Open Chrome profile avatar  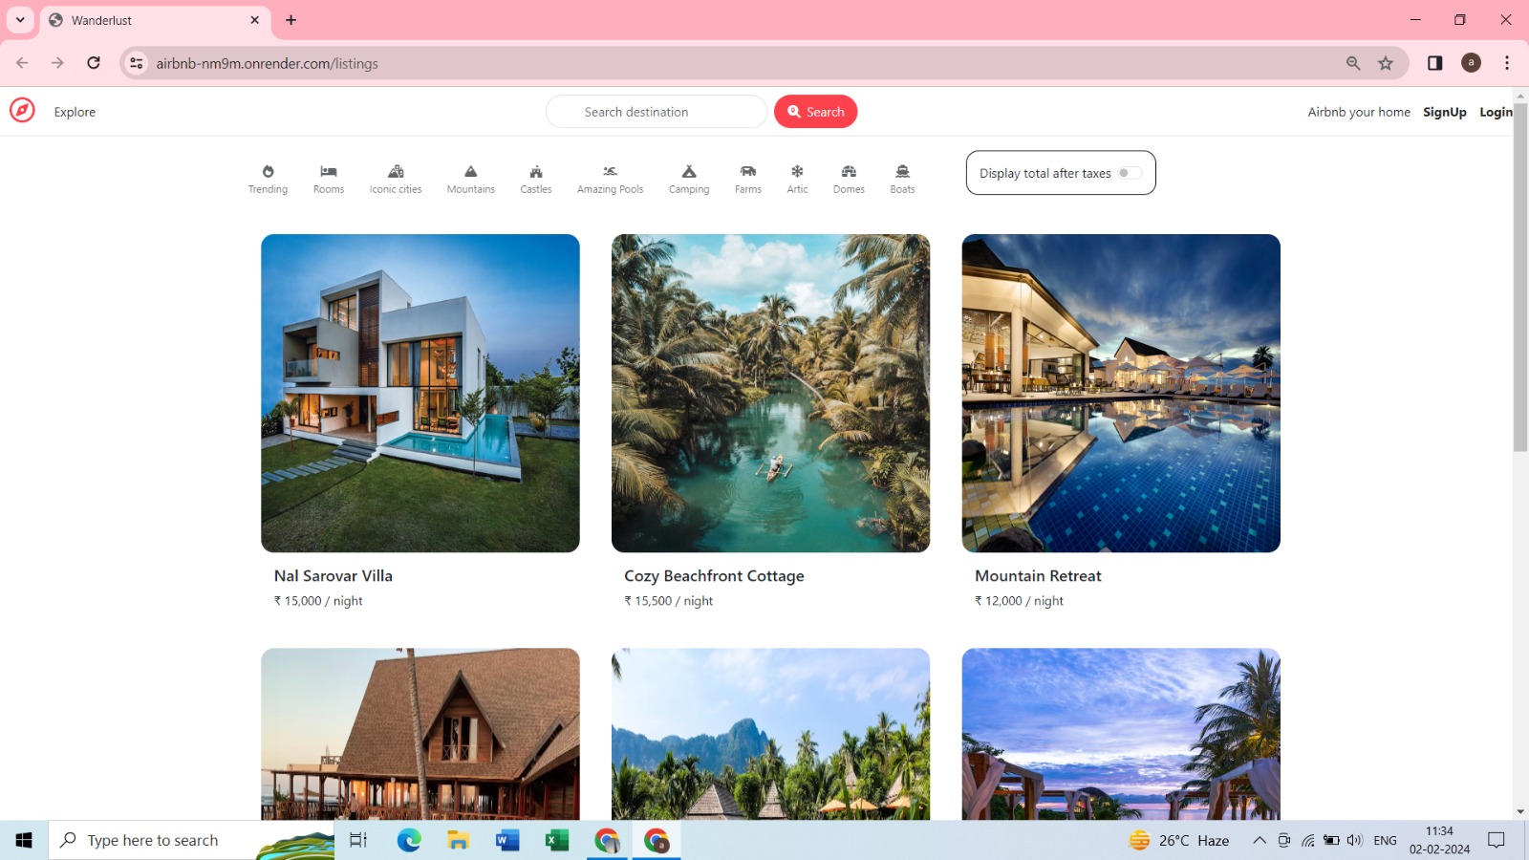tap(1472, 63)
